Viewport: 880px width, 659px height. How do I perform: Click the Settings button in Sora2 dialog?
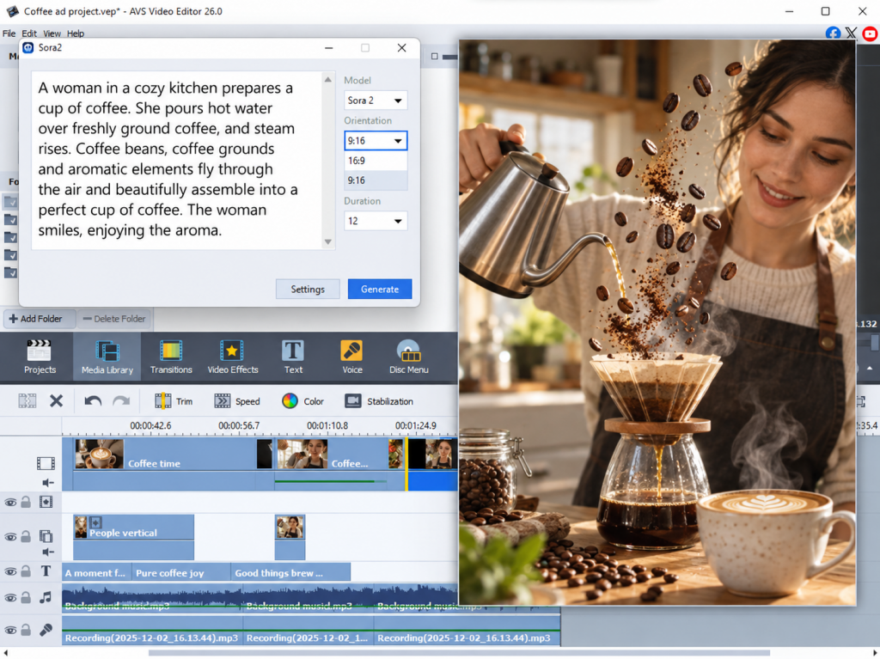(308, 289)
